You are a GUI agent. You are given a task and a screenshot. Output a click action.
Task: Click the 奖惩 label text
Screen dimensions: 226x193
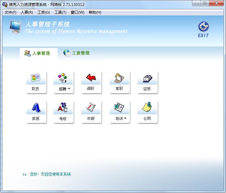pos(36,118)
